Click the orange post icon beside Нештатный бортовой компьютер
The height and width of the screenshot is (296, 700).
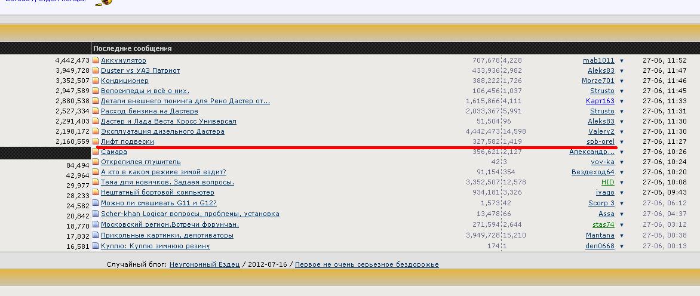click(x=96, y=193)
